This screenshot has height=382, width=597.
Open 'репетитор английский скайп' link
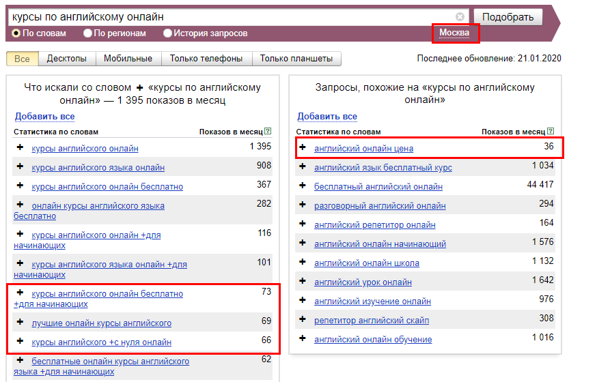tap(372, 321)
